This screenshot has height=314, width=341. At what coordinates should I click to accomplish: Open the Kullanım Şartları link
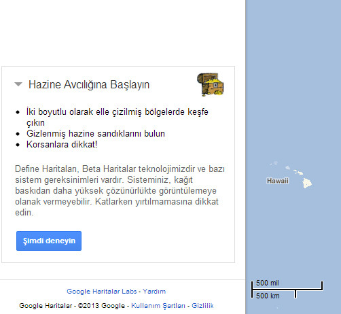click(158, 306)
